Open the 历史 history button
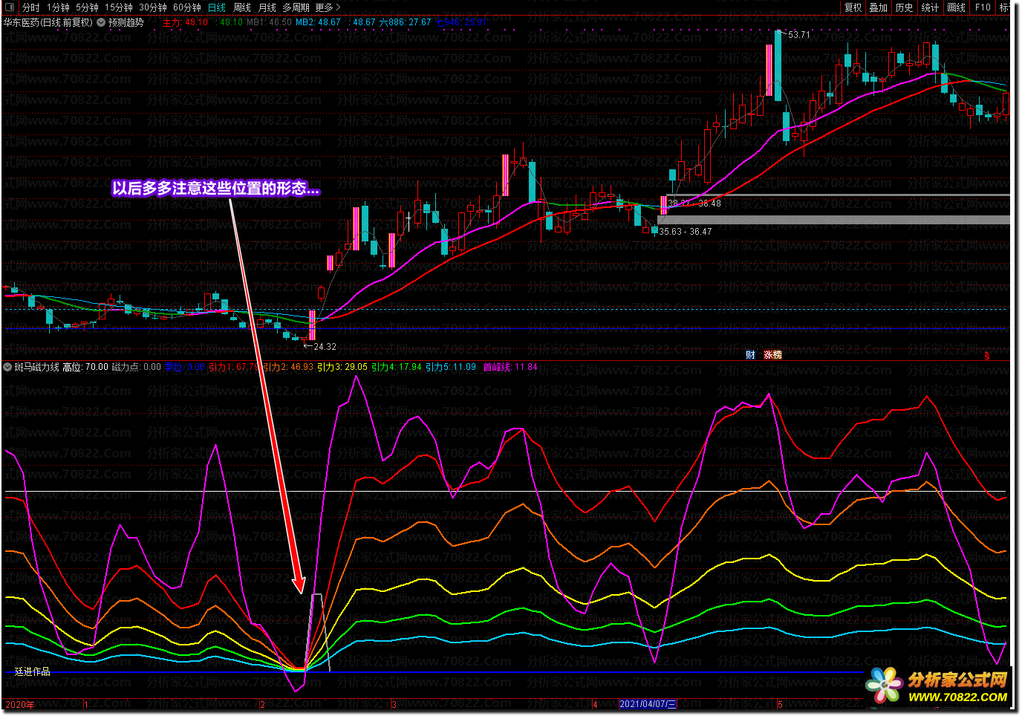 coord(904,7)
